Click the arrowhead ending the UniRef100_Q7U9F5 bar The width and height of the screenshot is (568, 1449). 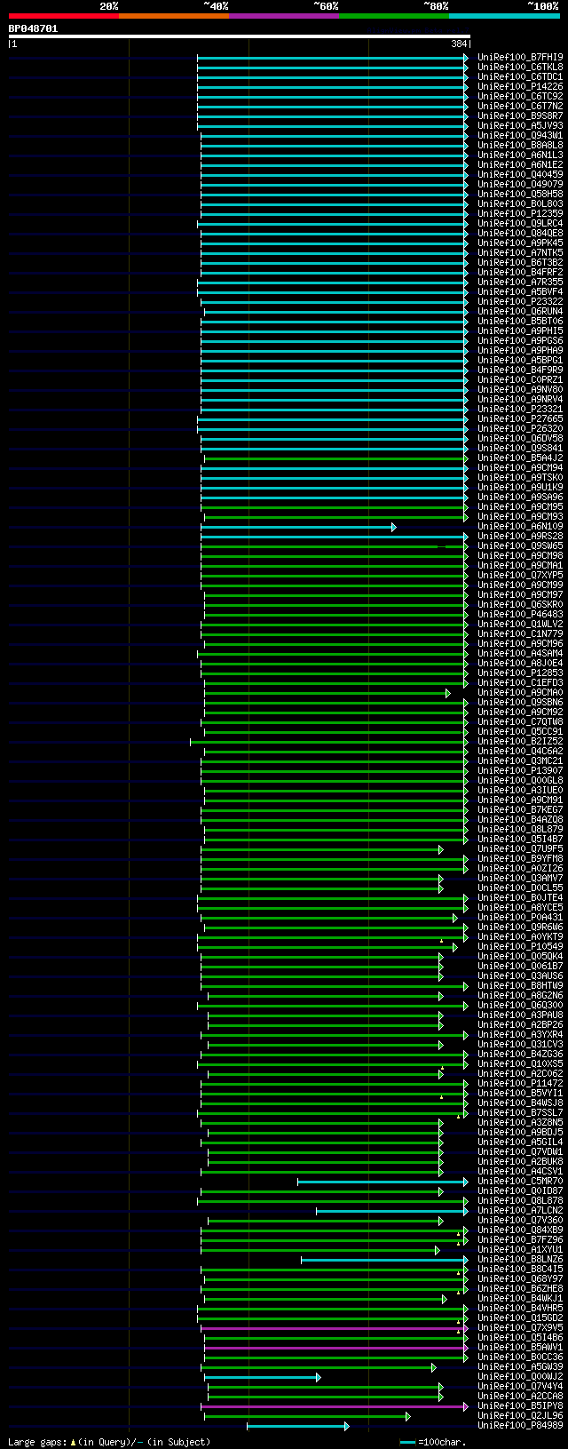click(x=440, y=849)
